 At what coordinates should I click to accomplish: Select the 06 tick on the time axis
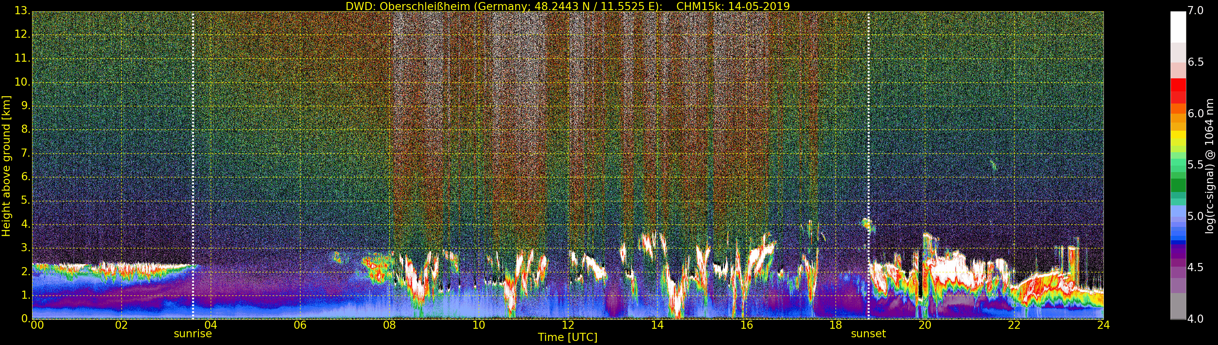[x=300, y=325]
